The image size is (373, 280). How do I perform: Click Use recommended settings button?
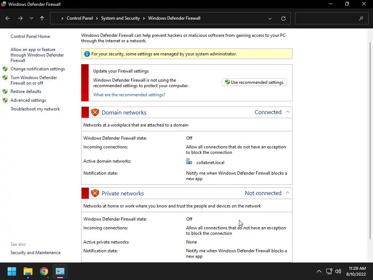point(254,82)
